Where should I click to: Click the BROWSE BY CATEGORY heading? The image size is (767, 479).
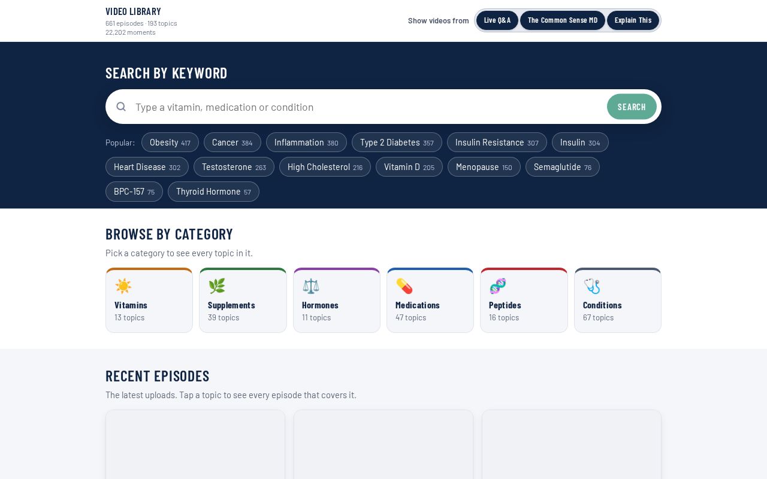[x=169, y=234]
